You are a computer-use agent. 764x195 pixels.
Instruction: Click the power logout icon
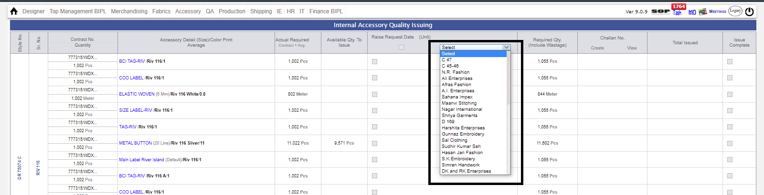[750, 11]
